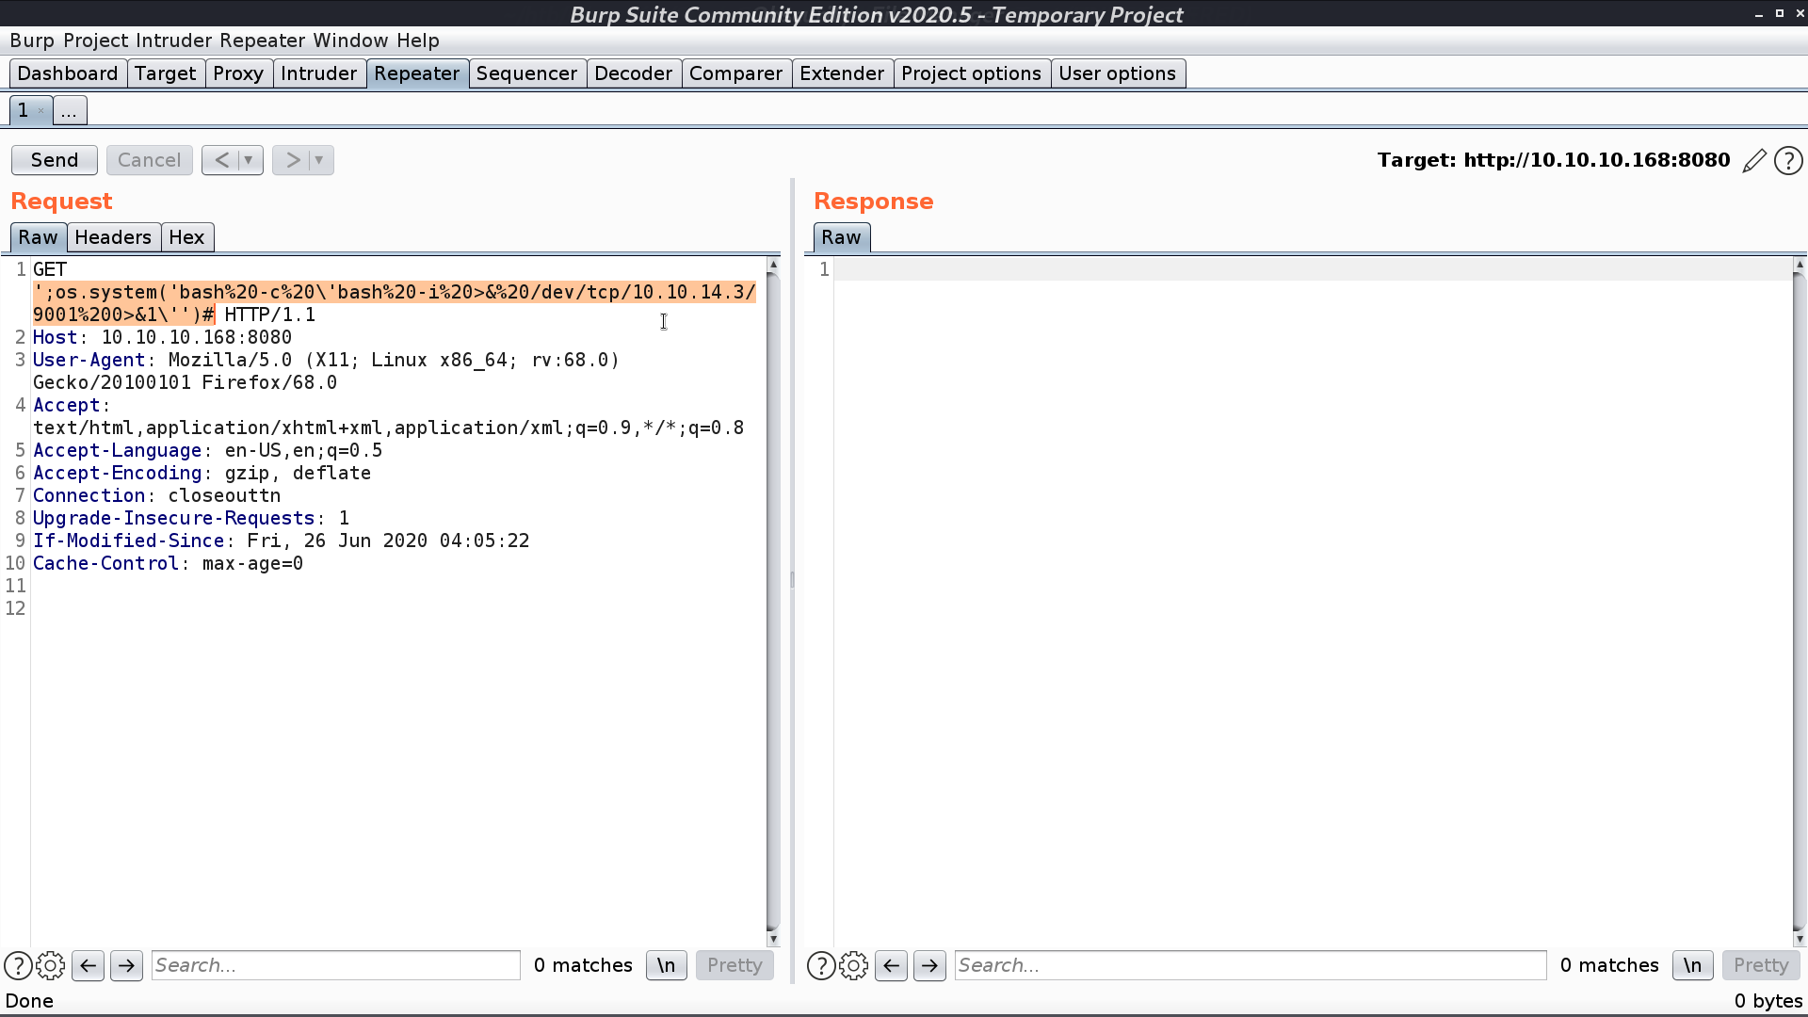Switch to the Target tab
Screen dimensions: 1808x1017
166,73
